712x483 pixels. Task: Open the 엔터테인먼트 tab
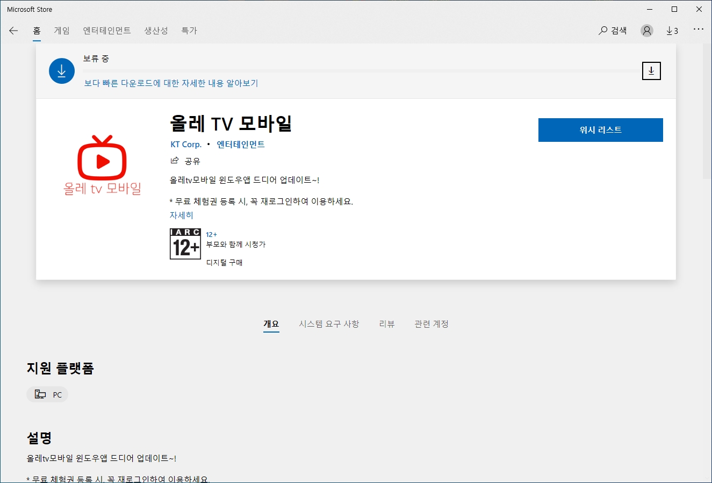click(x=107, y=31)
